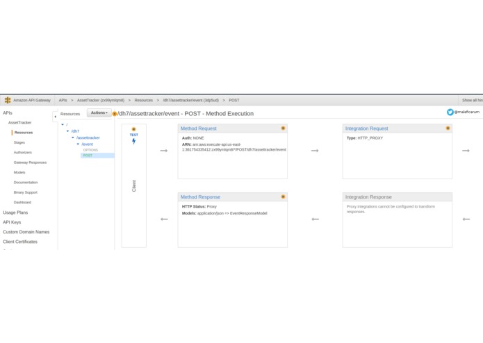Click orange dot in Method Response header
483x343 pixels.
[283, 197]
